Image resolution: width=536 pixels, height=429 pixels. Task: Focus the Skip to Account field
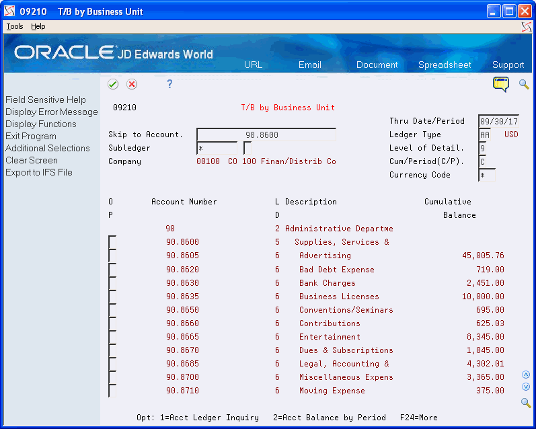[266, 134]
